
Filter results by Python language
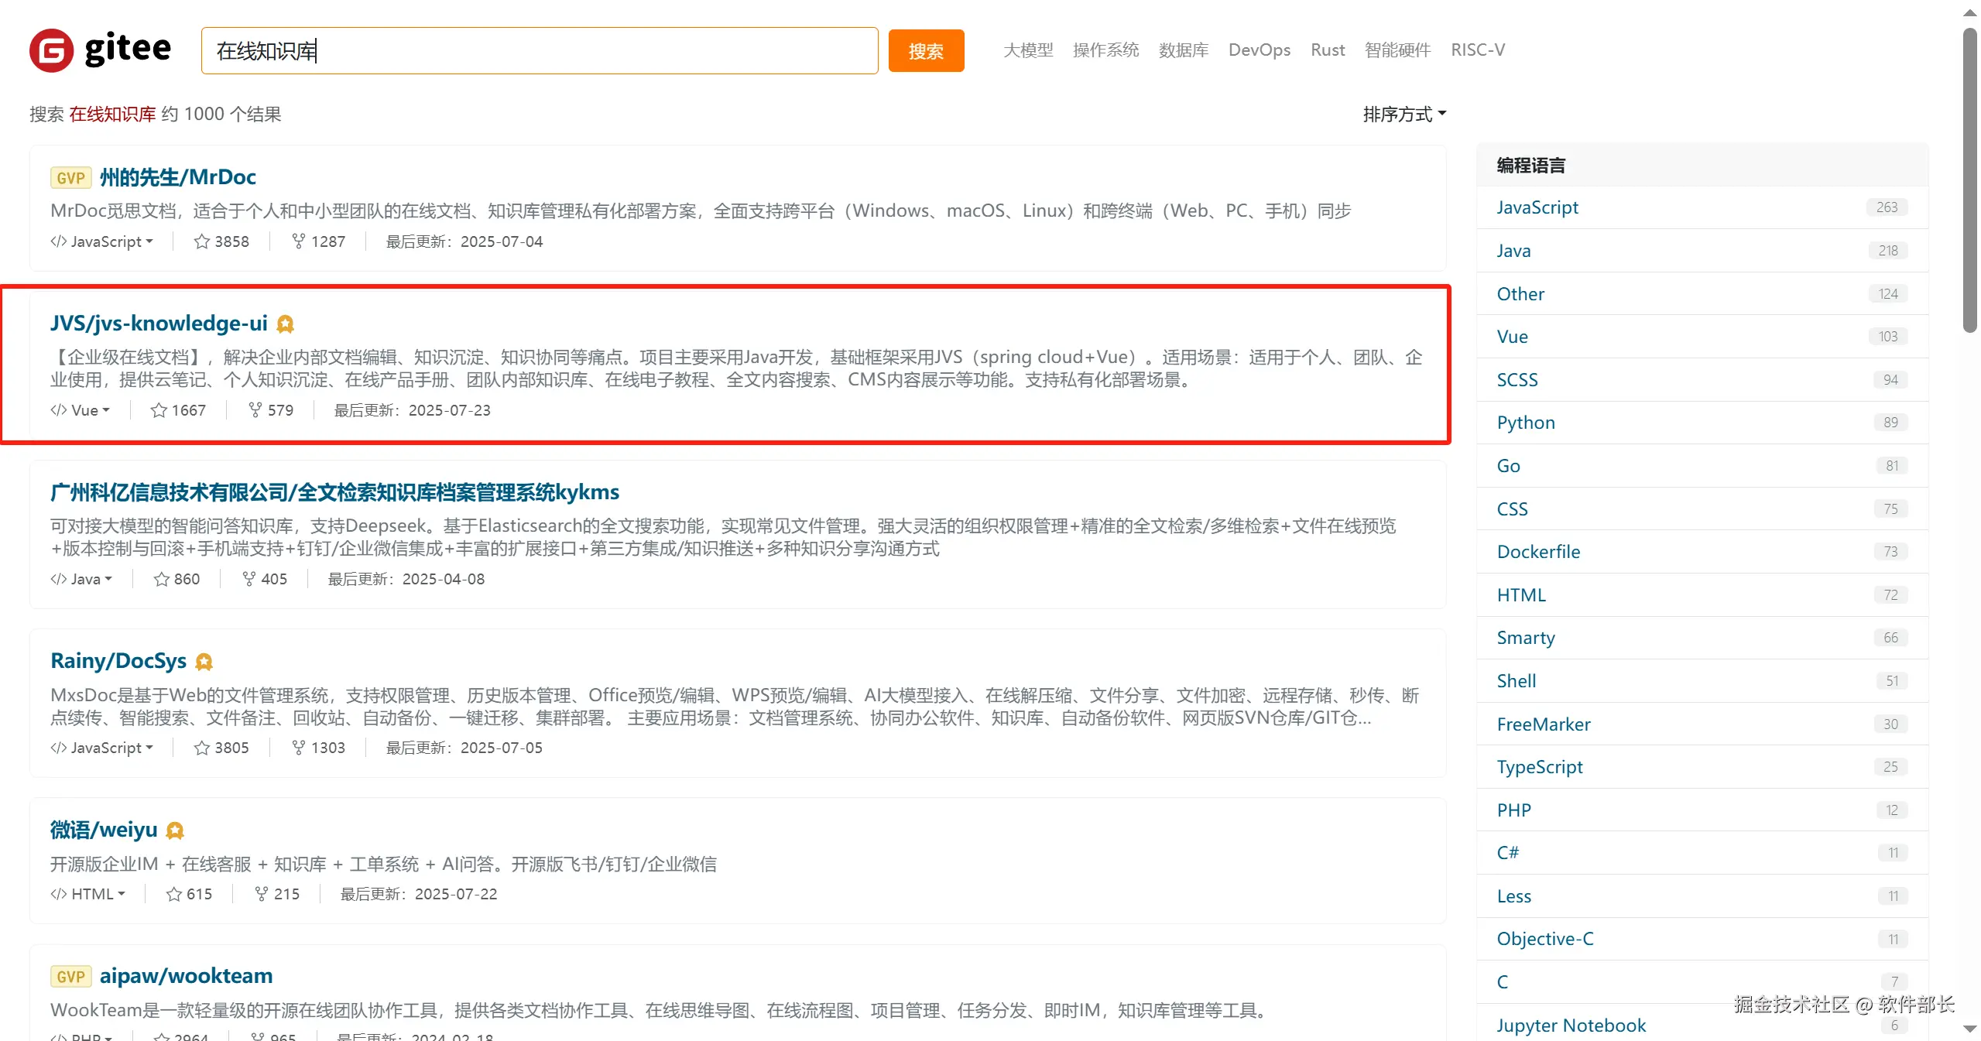[1525, 423]
